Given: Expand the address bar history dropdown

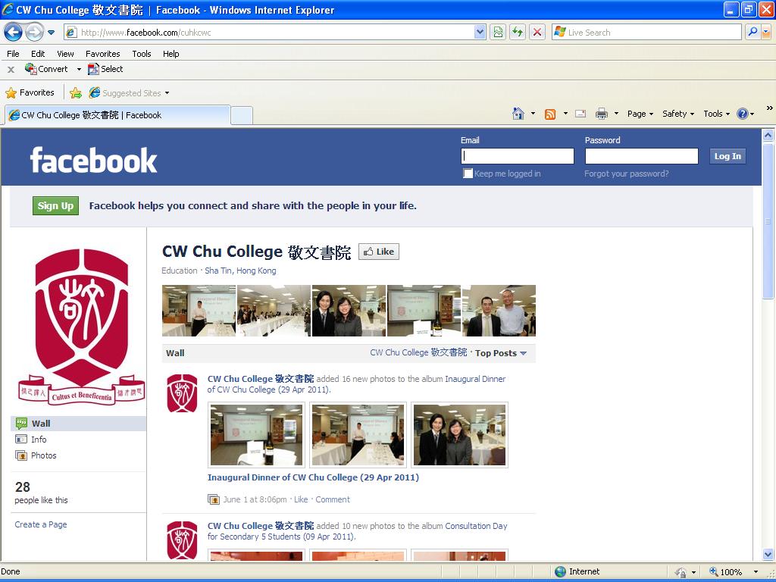Looking at the screenshot, I should [480, 33].
